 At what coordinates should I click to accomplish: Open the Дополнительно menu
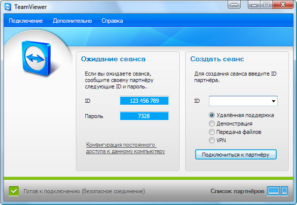(72, 21)
